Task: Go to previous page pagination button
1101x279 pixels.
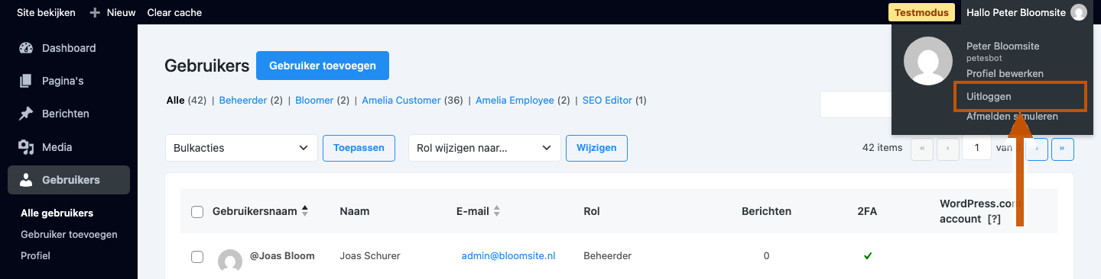Action: (x=948, y=149)
